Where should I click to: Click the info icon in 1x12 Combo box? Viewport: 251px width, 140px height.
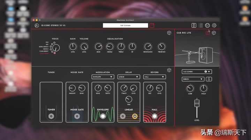coord(206,72)
